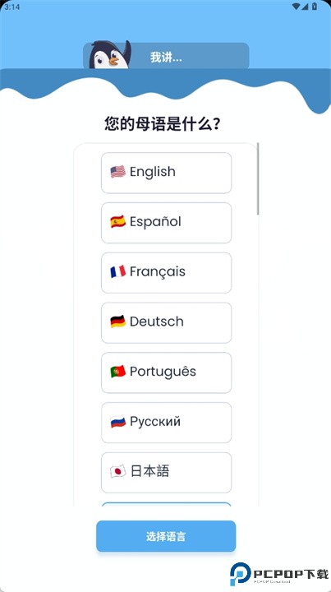Select English as native language
This screenshot has height=592, width=331.
click(166, 173)
